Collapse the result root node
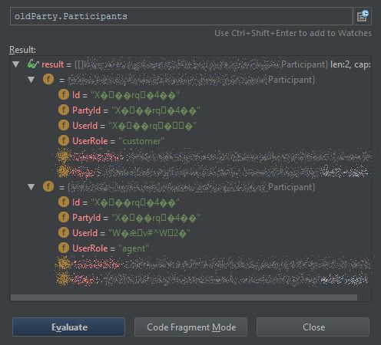Screen dimensions: 381x345 (16, 64)
